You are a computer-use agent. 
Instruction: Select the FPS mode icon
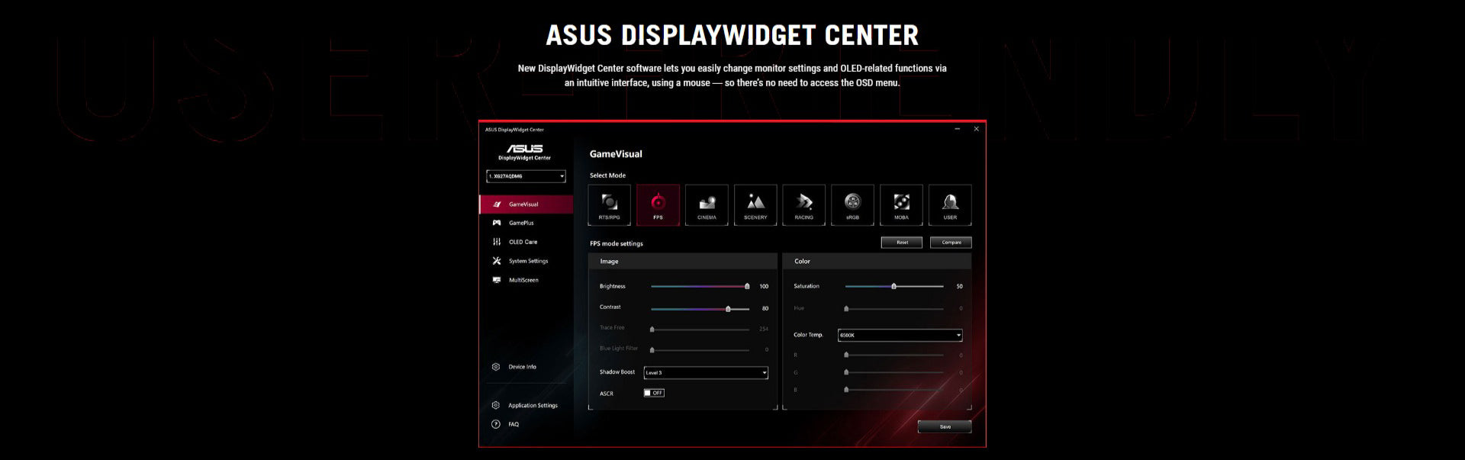(x=658, y=204)
